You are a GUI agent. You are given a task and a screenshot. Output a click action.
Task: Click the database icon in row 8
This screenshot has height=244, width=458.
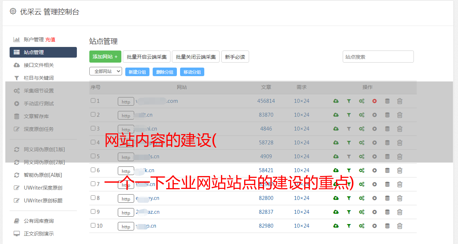coord(387,198)
